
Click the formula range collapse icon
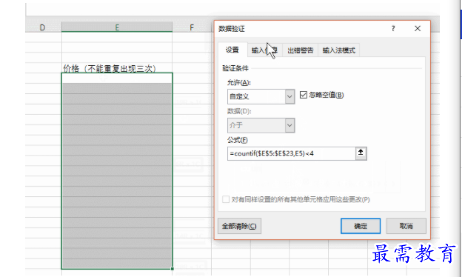pyautogui.click(x=361, y=153)
